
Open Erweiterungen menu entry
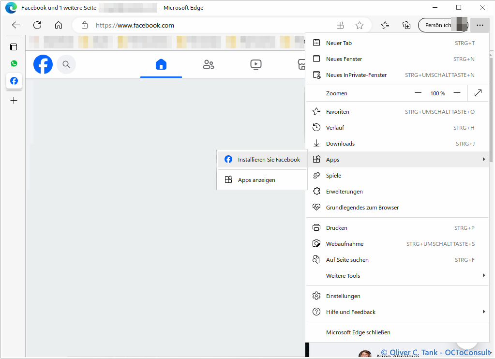click(397, 192)
